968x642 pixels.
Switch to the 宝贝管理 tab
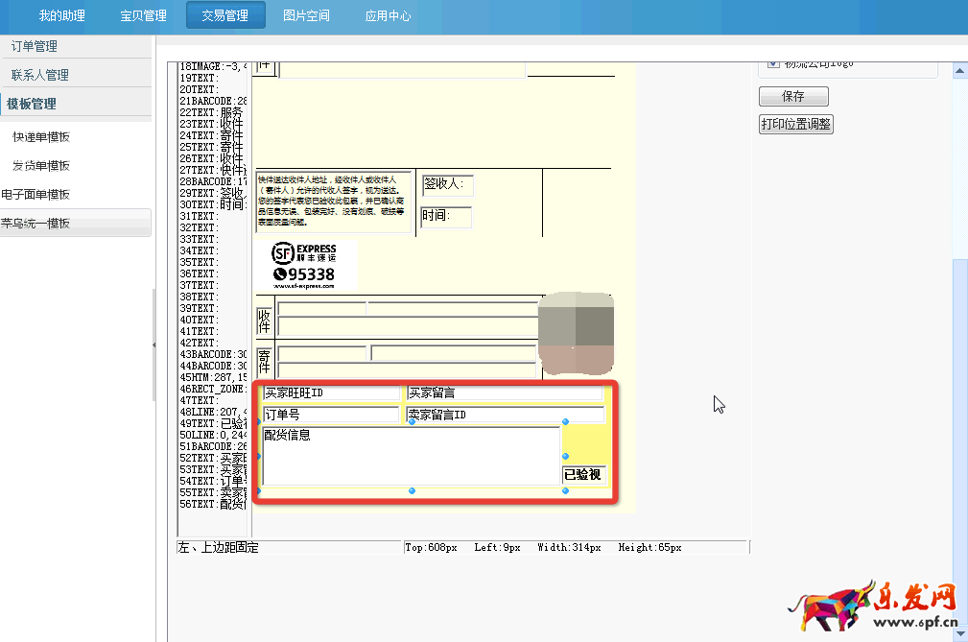click(x=143, y=15)
